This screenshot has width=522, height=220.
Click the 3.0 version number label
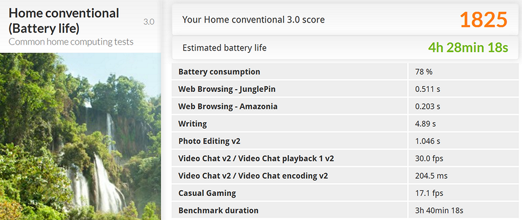149,22
